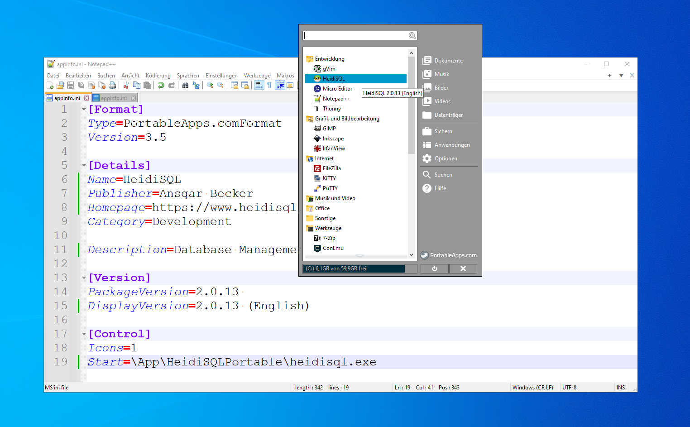Collapse the Entwicklung folder
690x427 pixels.
(x=330, y=59)
